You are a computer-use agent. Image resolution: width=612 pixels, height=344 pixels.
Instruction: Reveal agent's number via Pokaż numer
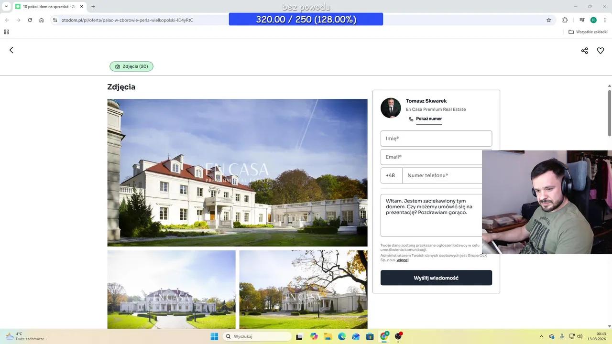pos(428,119)
